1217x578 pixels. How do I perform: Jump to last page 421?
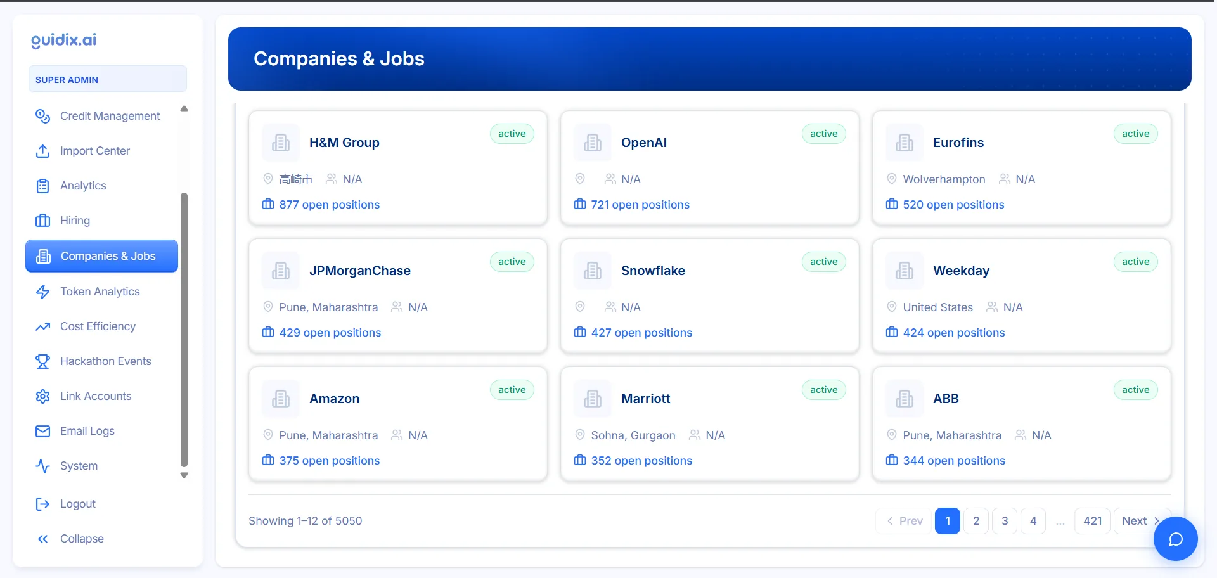1093,521
